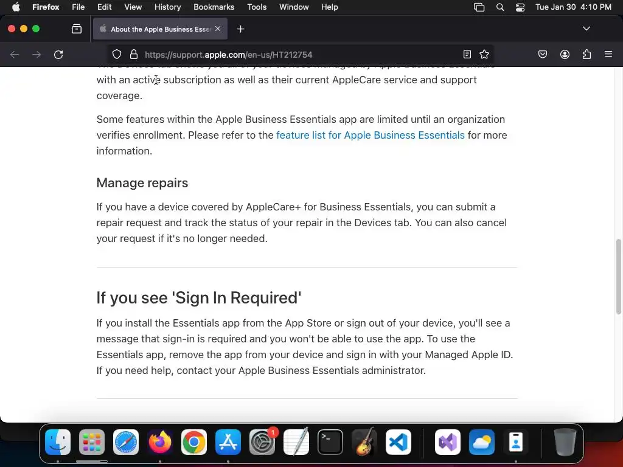Launch Terminal from the Dock

pyautogui.click(x=330, y=441)
